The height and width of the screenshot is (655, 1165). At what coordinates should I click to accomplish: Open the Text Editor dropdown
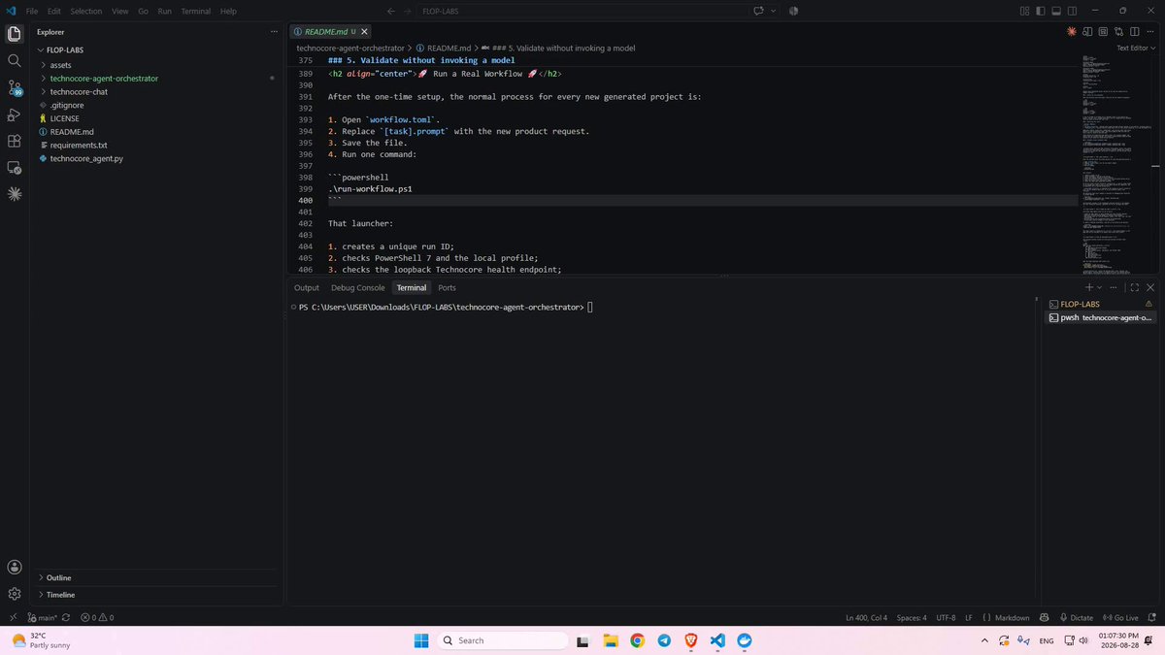click(x=1135, y=48)
